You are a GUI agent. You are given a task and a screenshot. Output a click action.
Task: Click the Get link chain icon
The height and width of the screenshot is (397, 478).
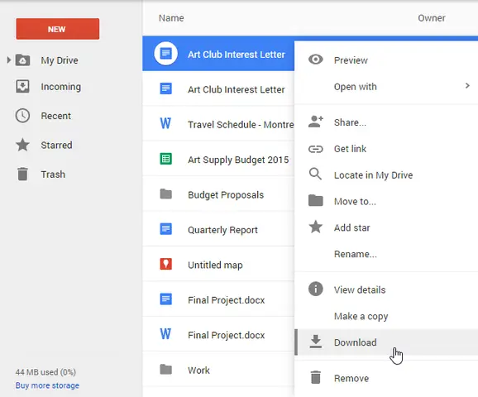316,149
